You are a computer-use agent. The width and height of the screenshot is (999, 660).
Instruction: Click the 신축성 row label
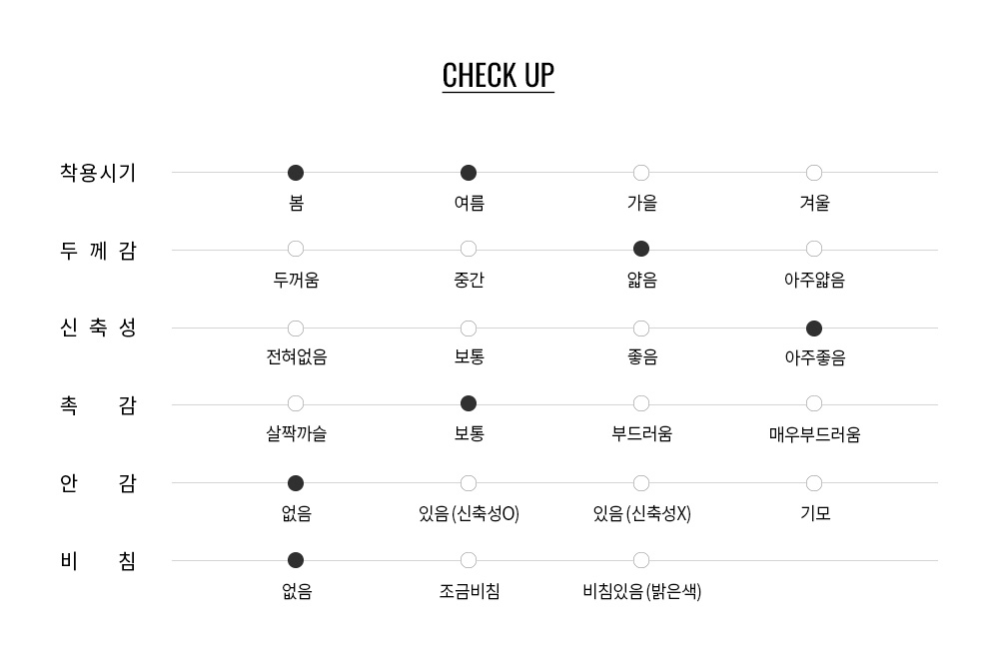coord(98,328)
